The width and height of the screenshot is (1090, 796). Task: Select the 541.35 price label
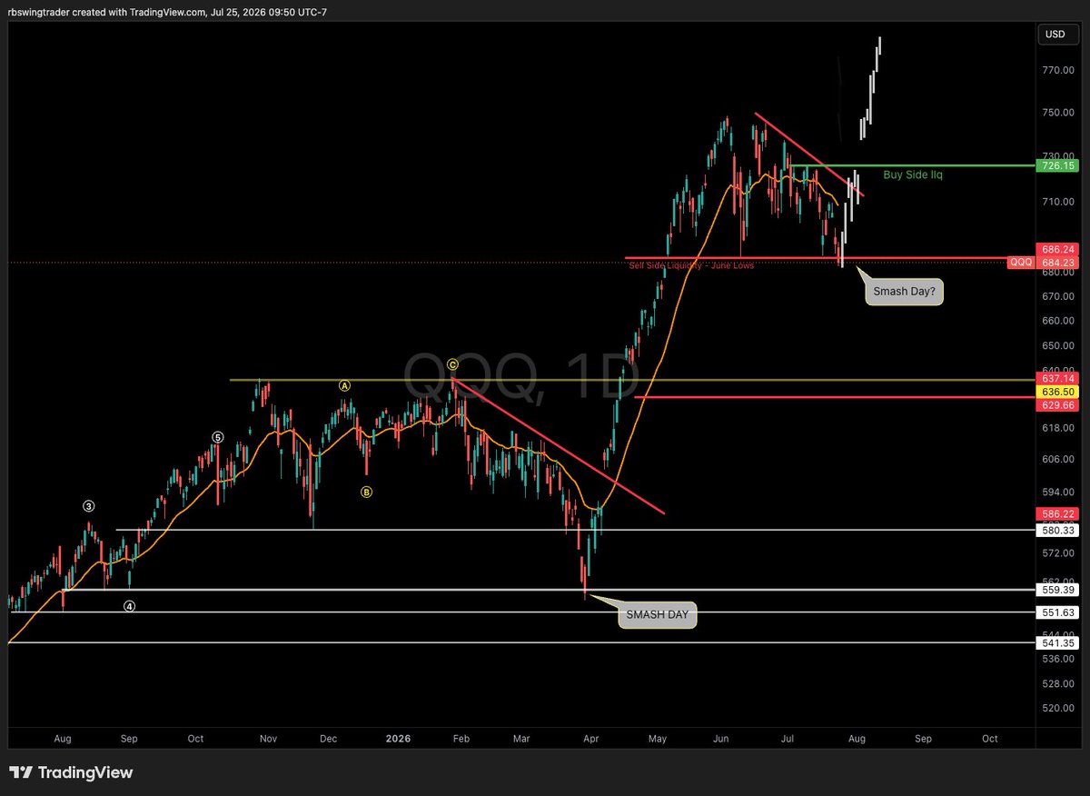click(x=1055, y=642)
